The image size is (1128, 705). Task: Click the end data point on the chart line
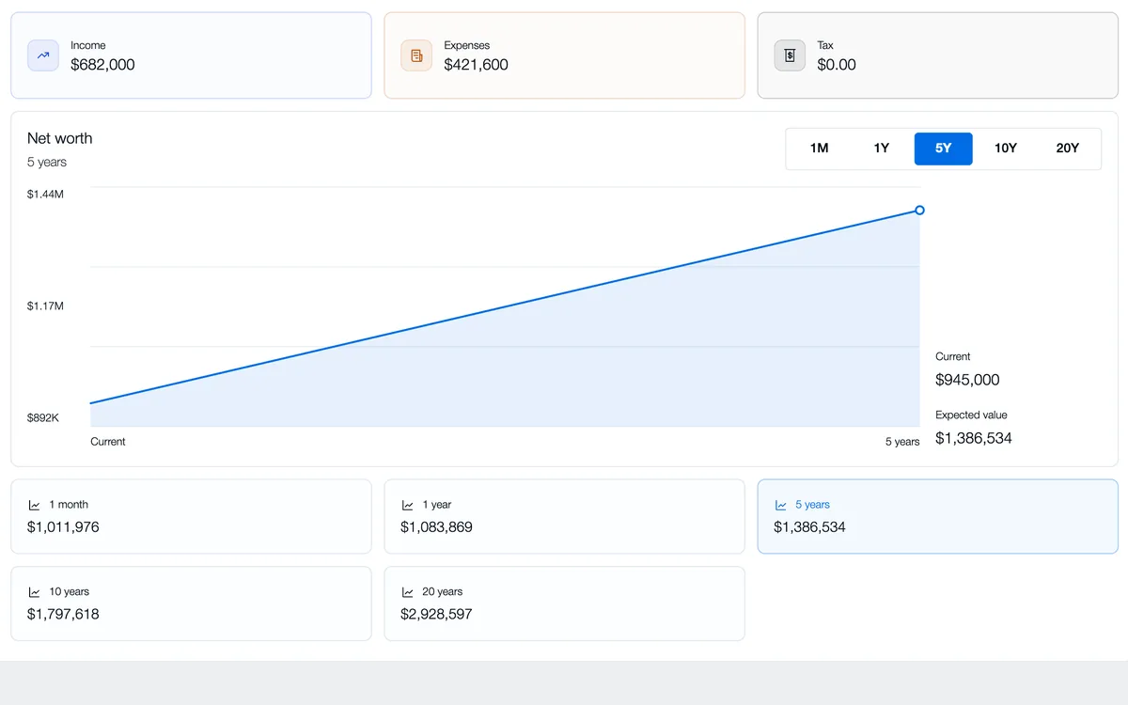click(919, 210)
